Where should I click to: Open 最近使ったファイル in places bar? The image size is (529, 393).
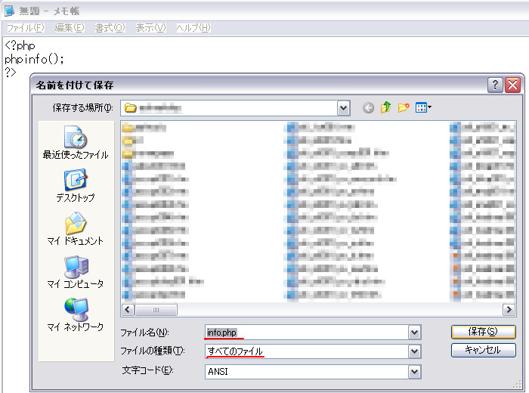pos(76,142)
